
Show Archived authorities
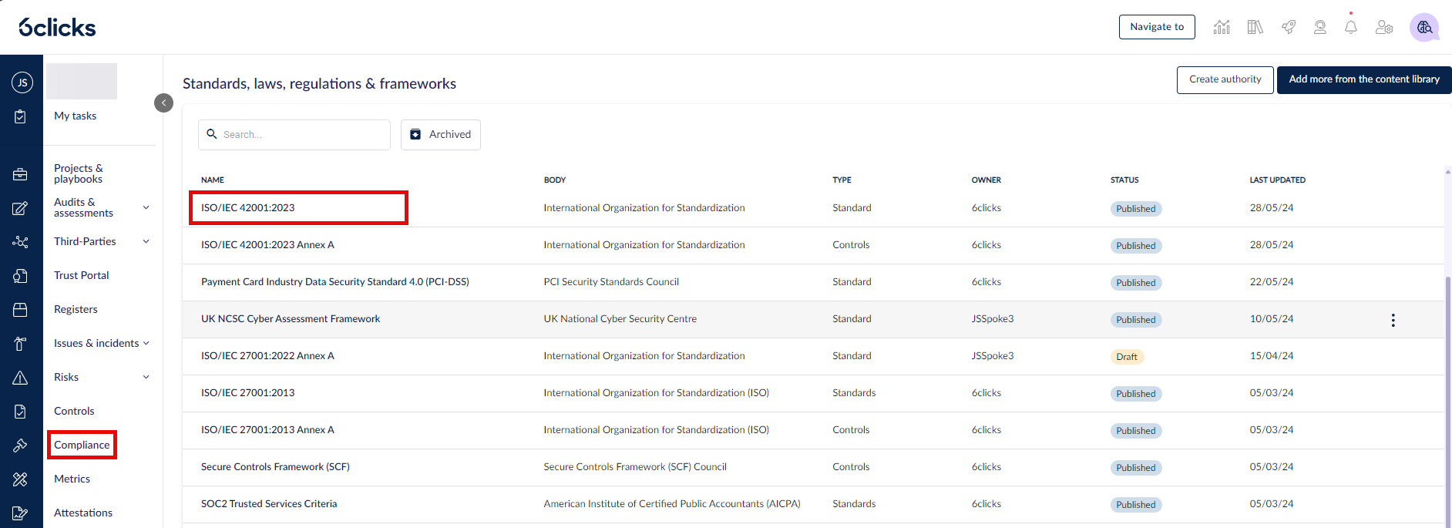point(441,134)
